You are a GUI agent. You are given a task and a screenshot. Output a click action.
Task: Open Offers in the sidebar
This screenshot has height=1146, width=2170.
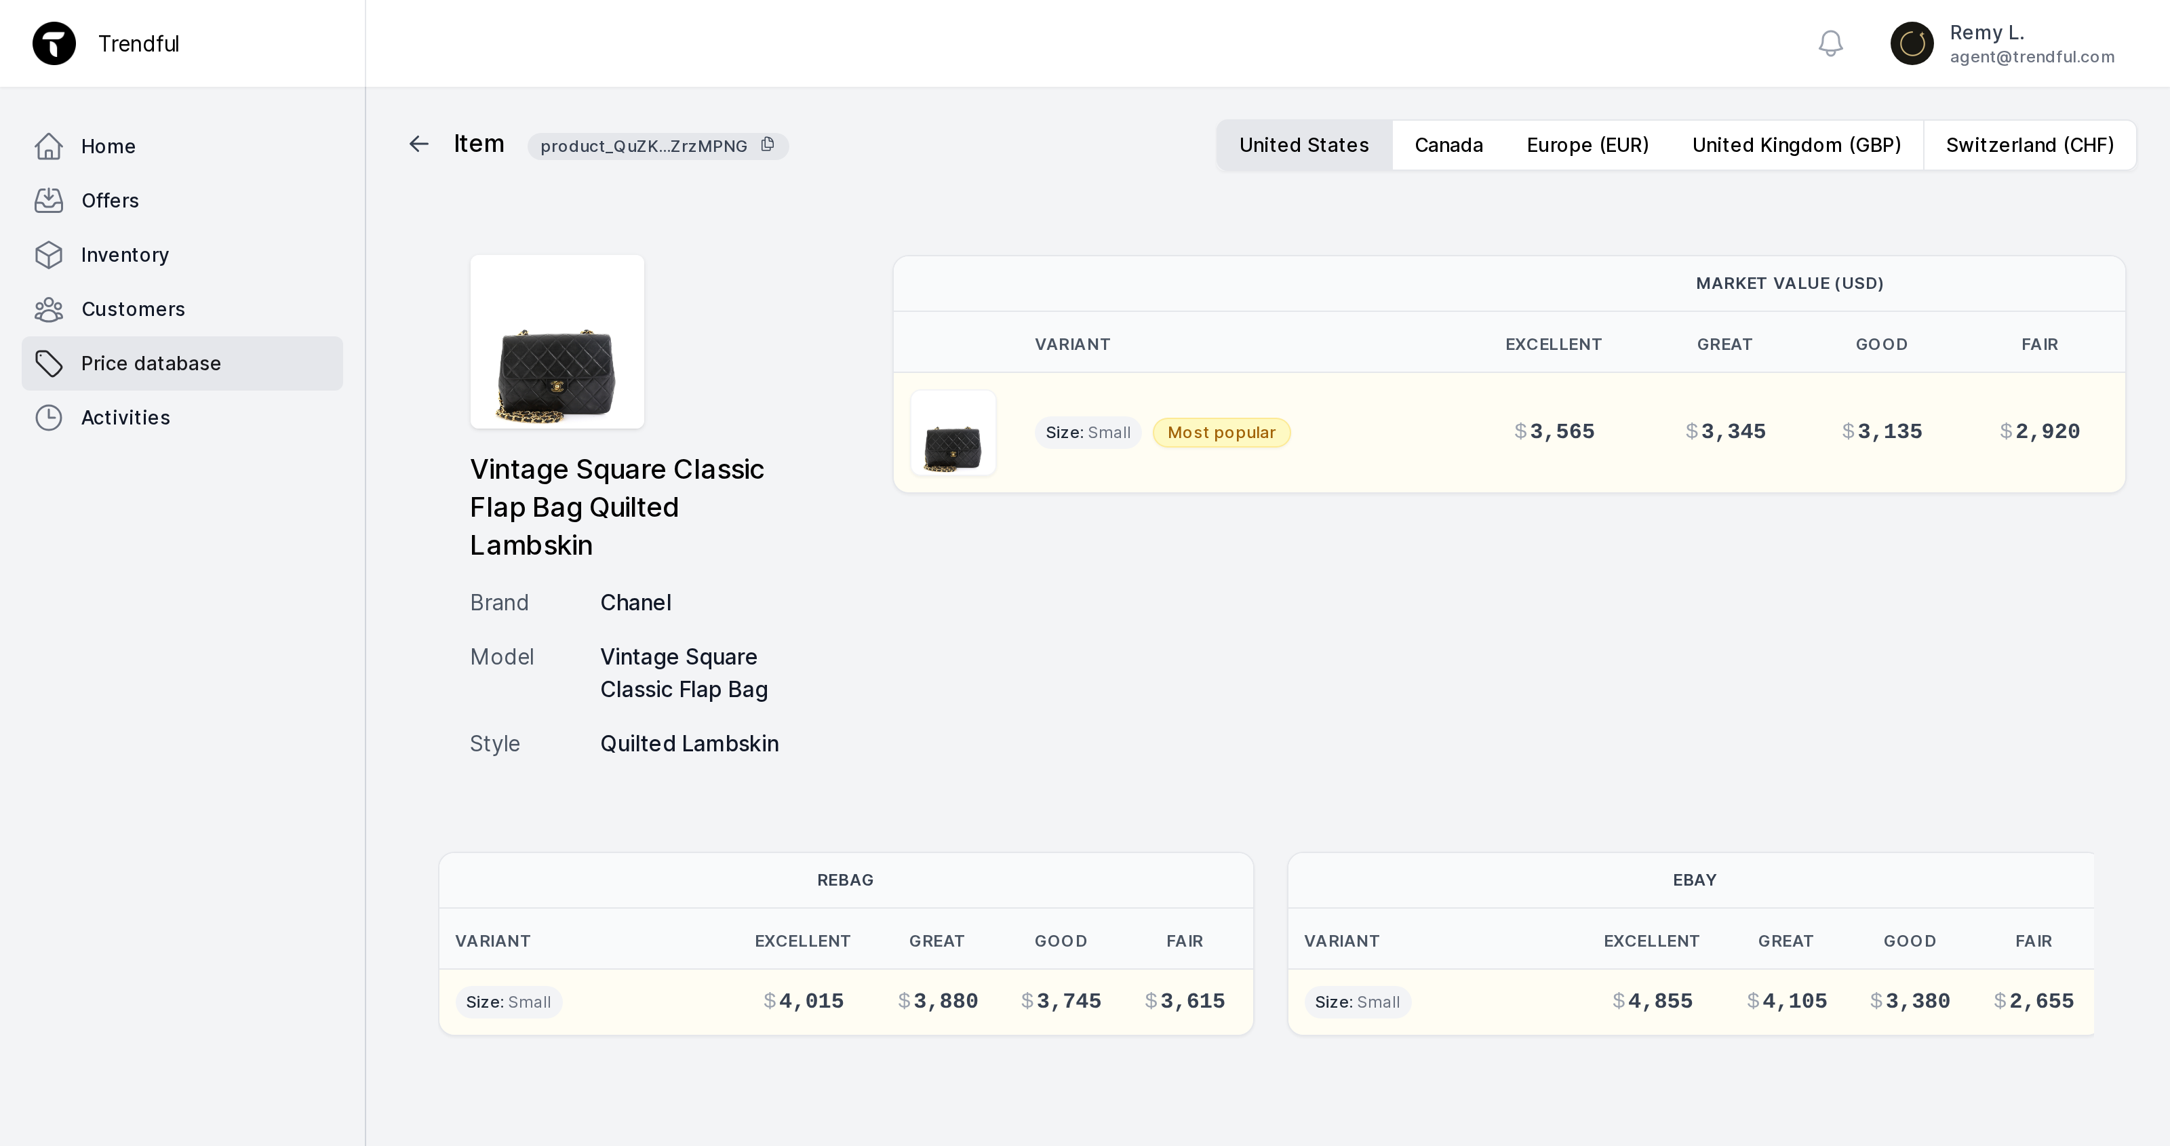pyautogui.click(x=182, y=201)
